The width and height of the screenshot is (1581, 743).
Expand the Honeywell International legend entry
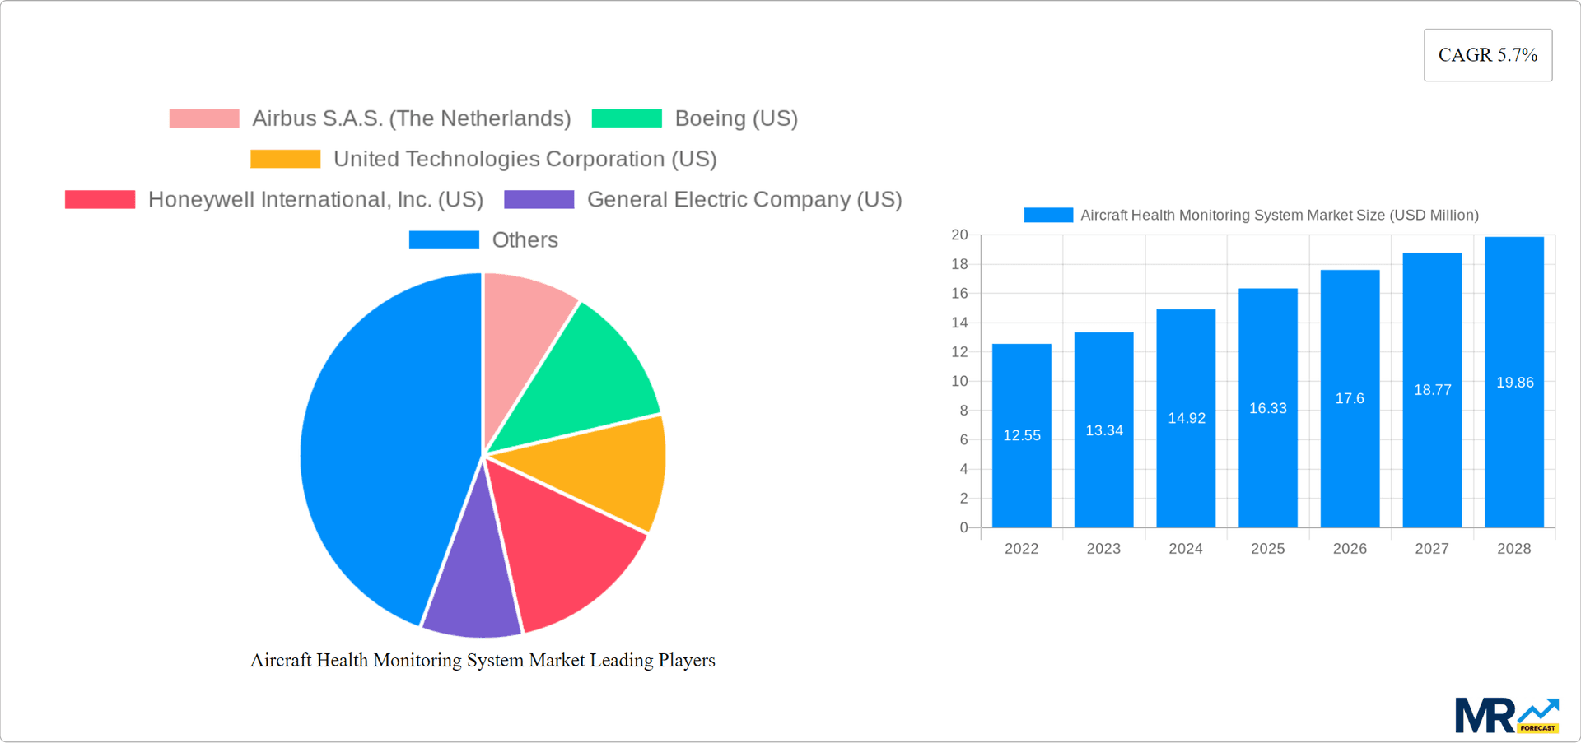[316, 199]
